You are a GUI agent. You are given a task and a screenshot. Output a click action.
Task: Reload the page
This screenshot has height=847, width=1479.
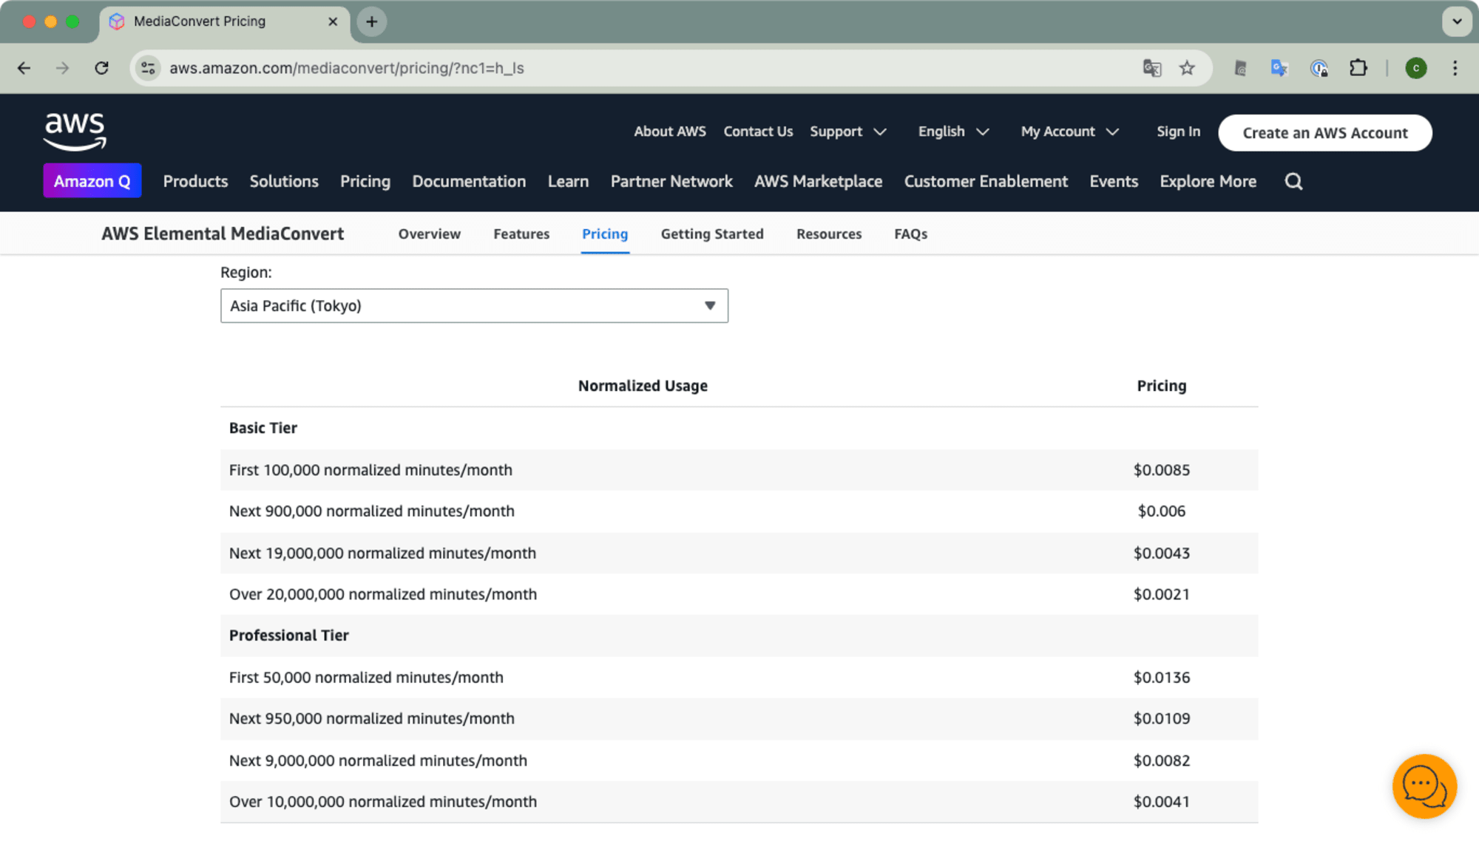pyautogui.click(x=102, y=68)
